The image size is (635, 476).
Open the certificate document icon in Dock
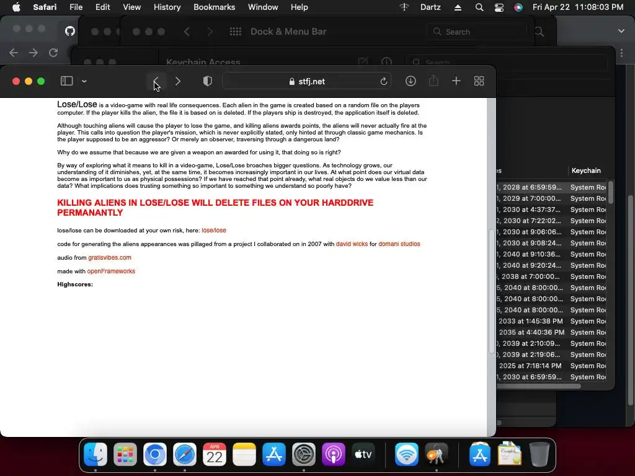(510, 454)
